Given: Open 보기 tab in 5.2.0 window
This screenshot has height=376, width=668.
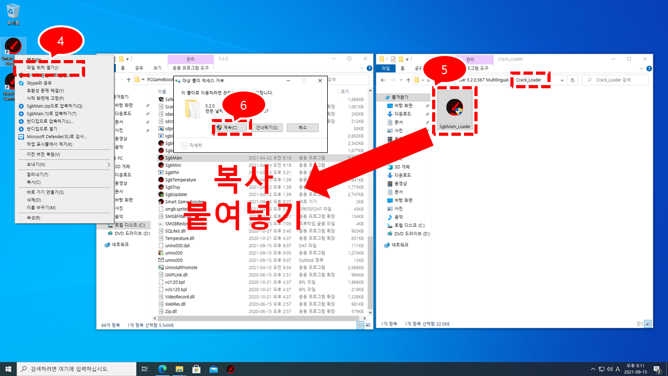Looking at the screenshot, I should click(x=157, y=68).
